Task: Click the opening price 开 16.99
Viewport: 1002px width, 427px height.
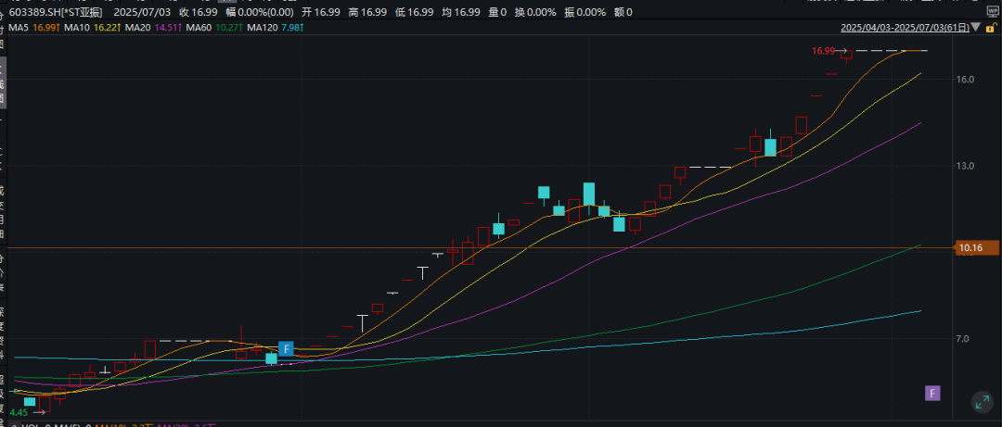Action: 323,12
